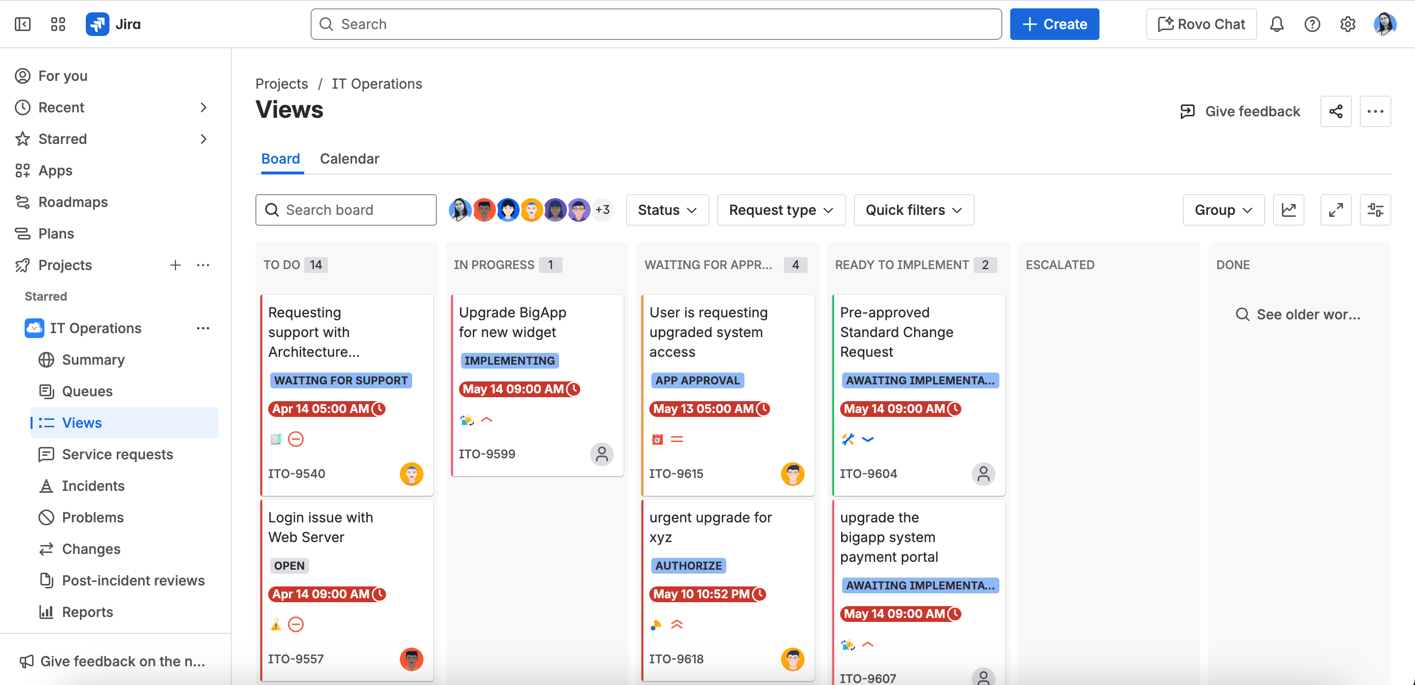Toggle the orange-haired assignee avatar filter
This screenshot has width=1415, height=685.
point(531,209)
